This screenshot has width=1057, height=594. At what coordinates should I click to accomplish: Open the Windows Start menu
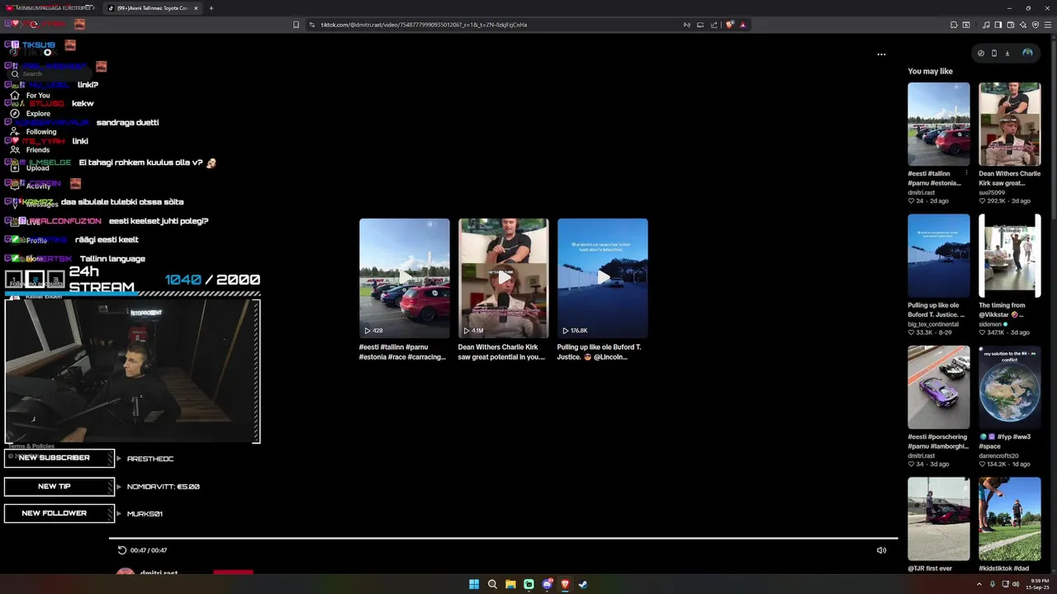point(474,584)
